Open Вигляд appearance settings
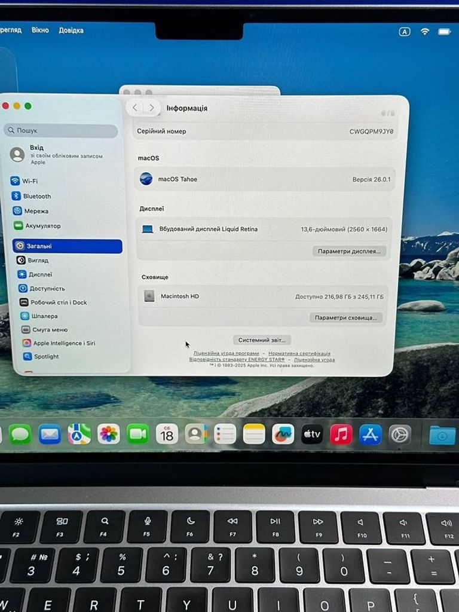The height and width of the screenshot is (612, 459). [33, 261]
